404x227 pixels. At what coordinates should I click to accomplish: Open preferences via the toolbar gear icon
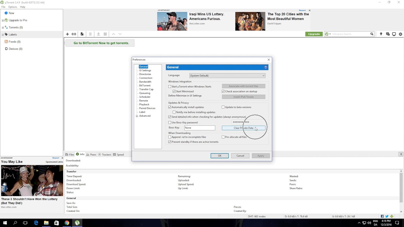point(401,34)
